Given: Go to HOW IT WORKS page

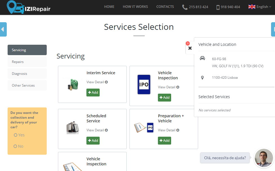Looking at the screenshot, I should [135, 7].
